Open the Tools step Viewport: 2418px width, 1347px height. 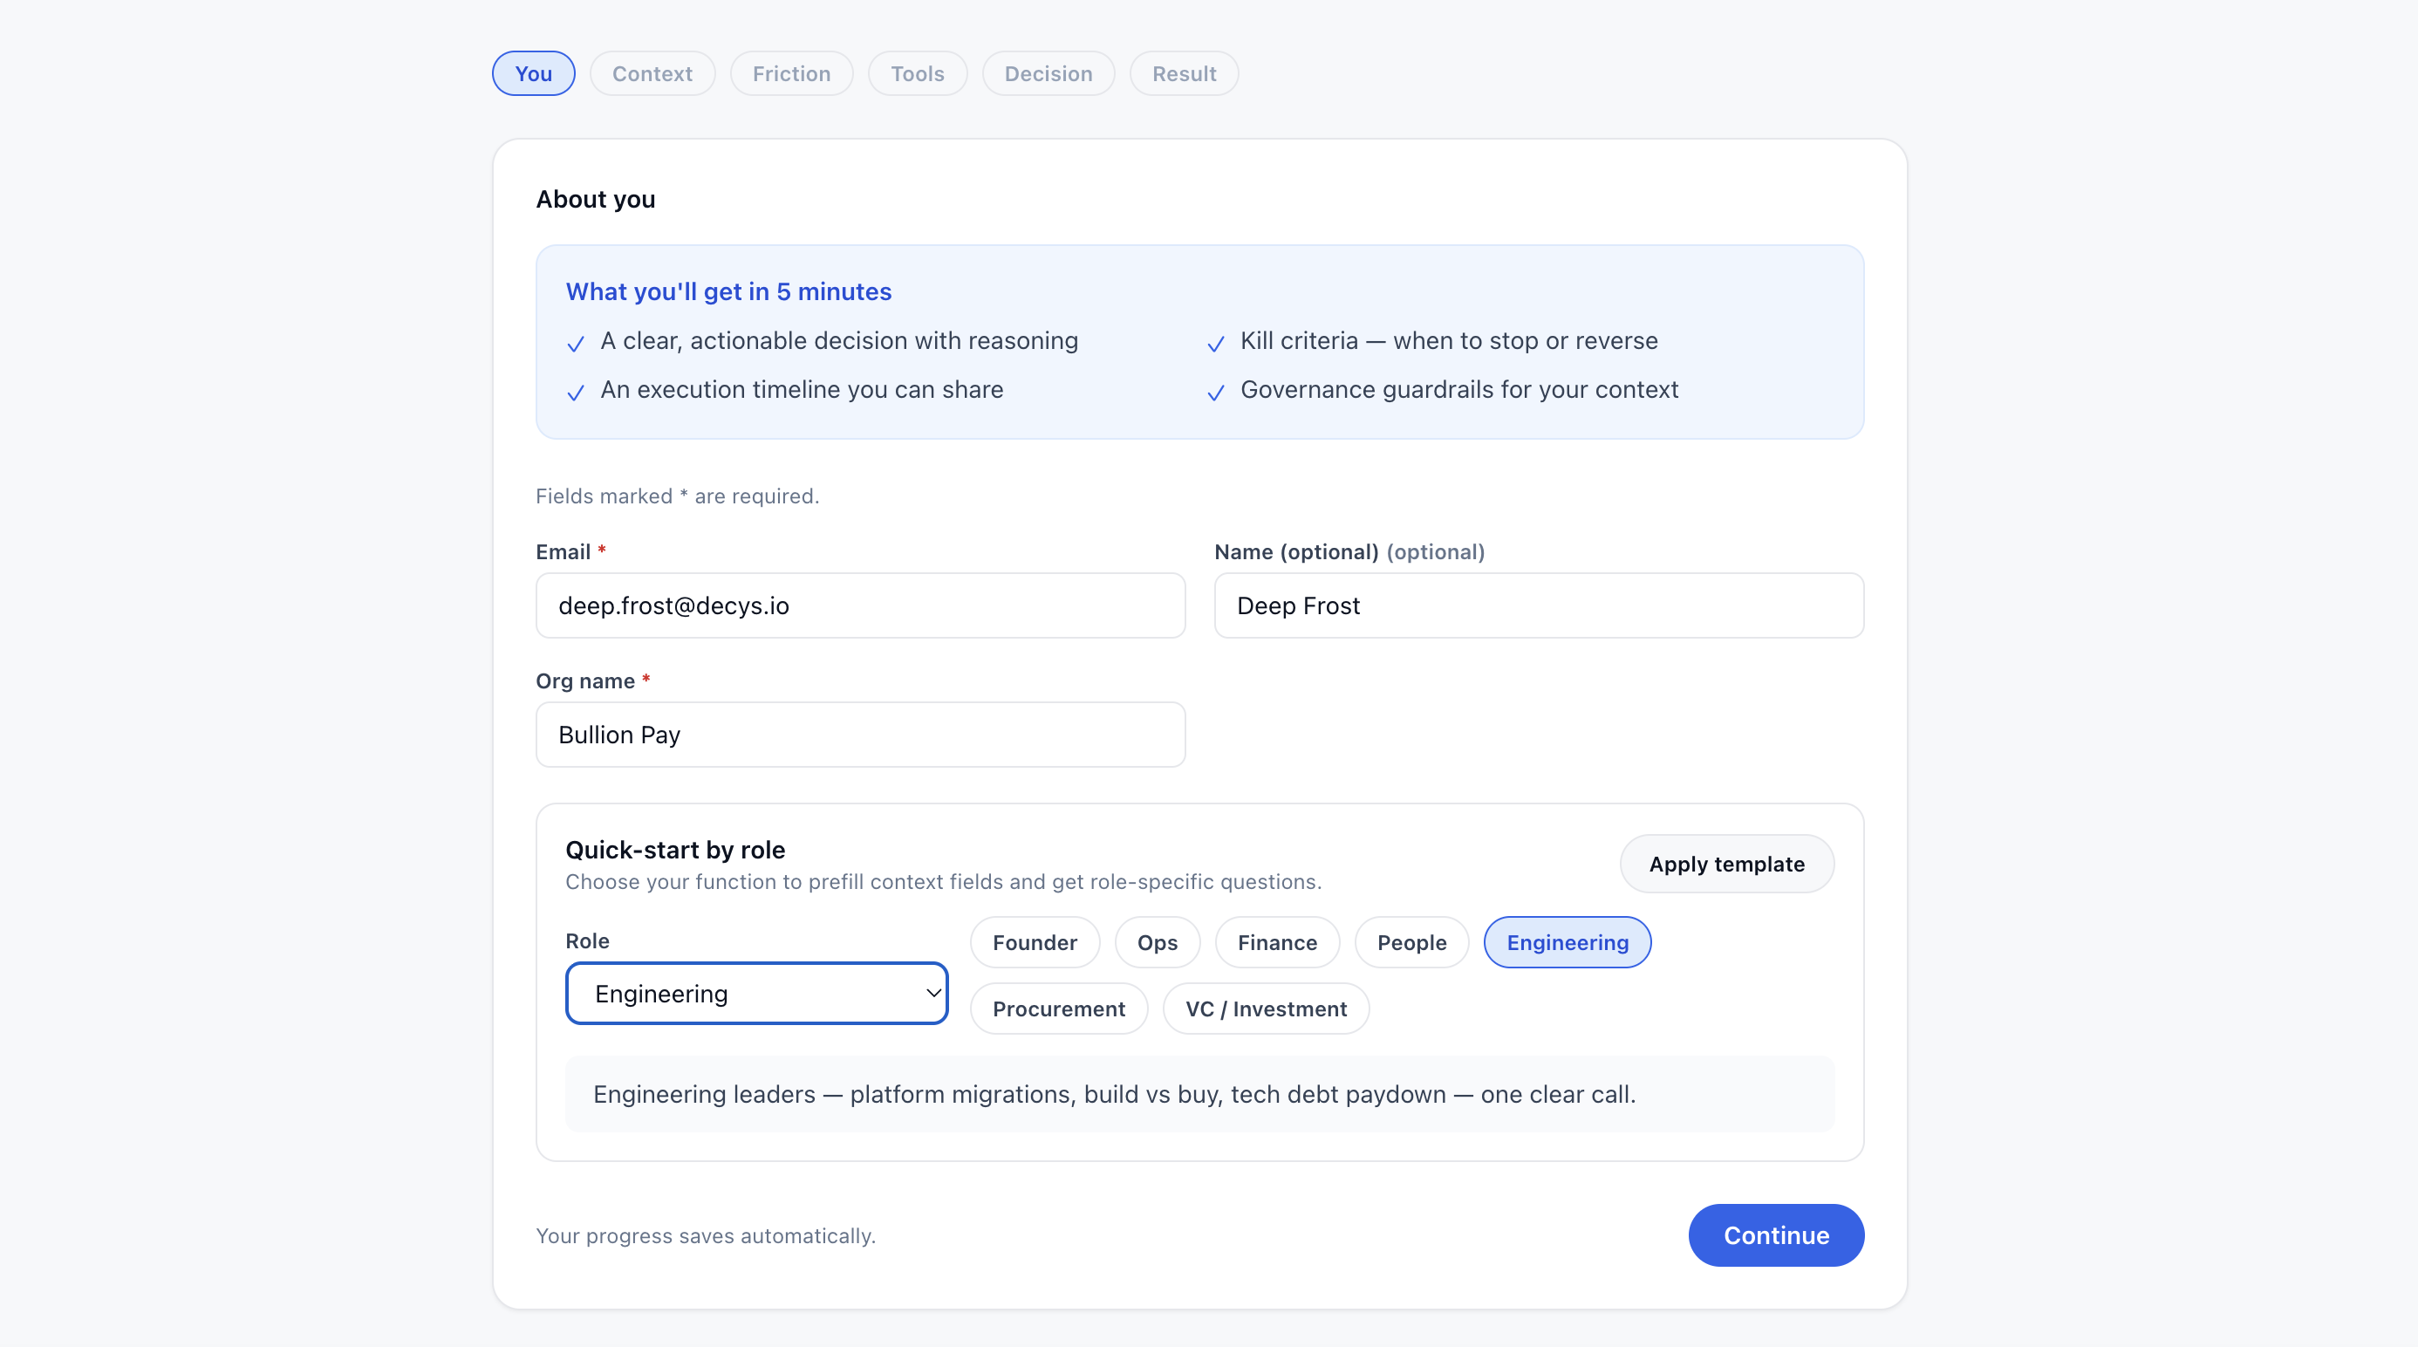pyautogui.click(x=917, y=73)
